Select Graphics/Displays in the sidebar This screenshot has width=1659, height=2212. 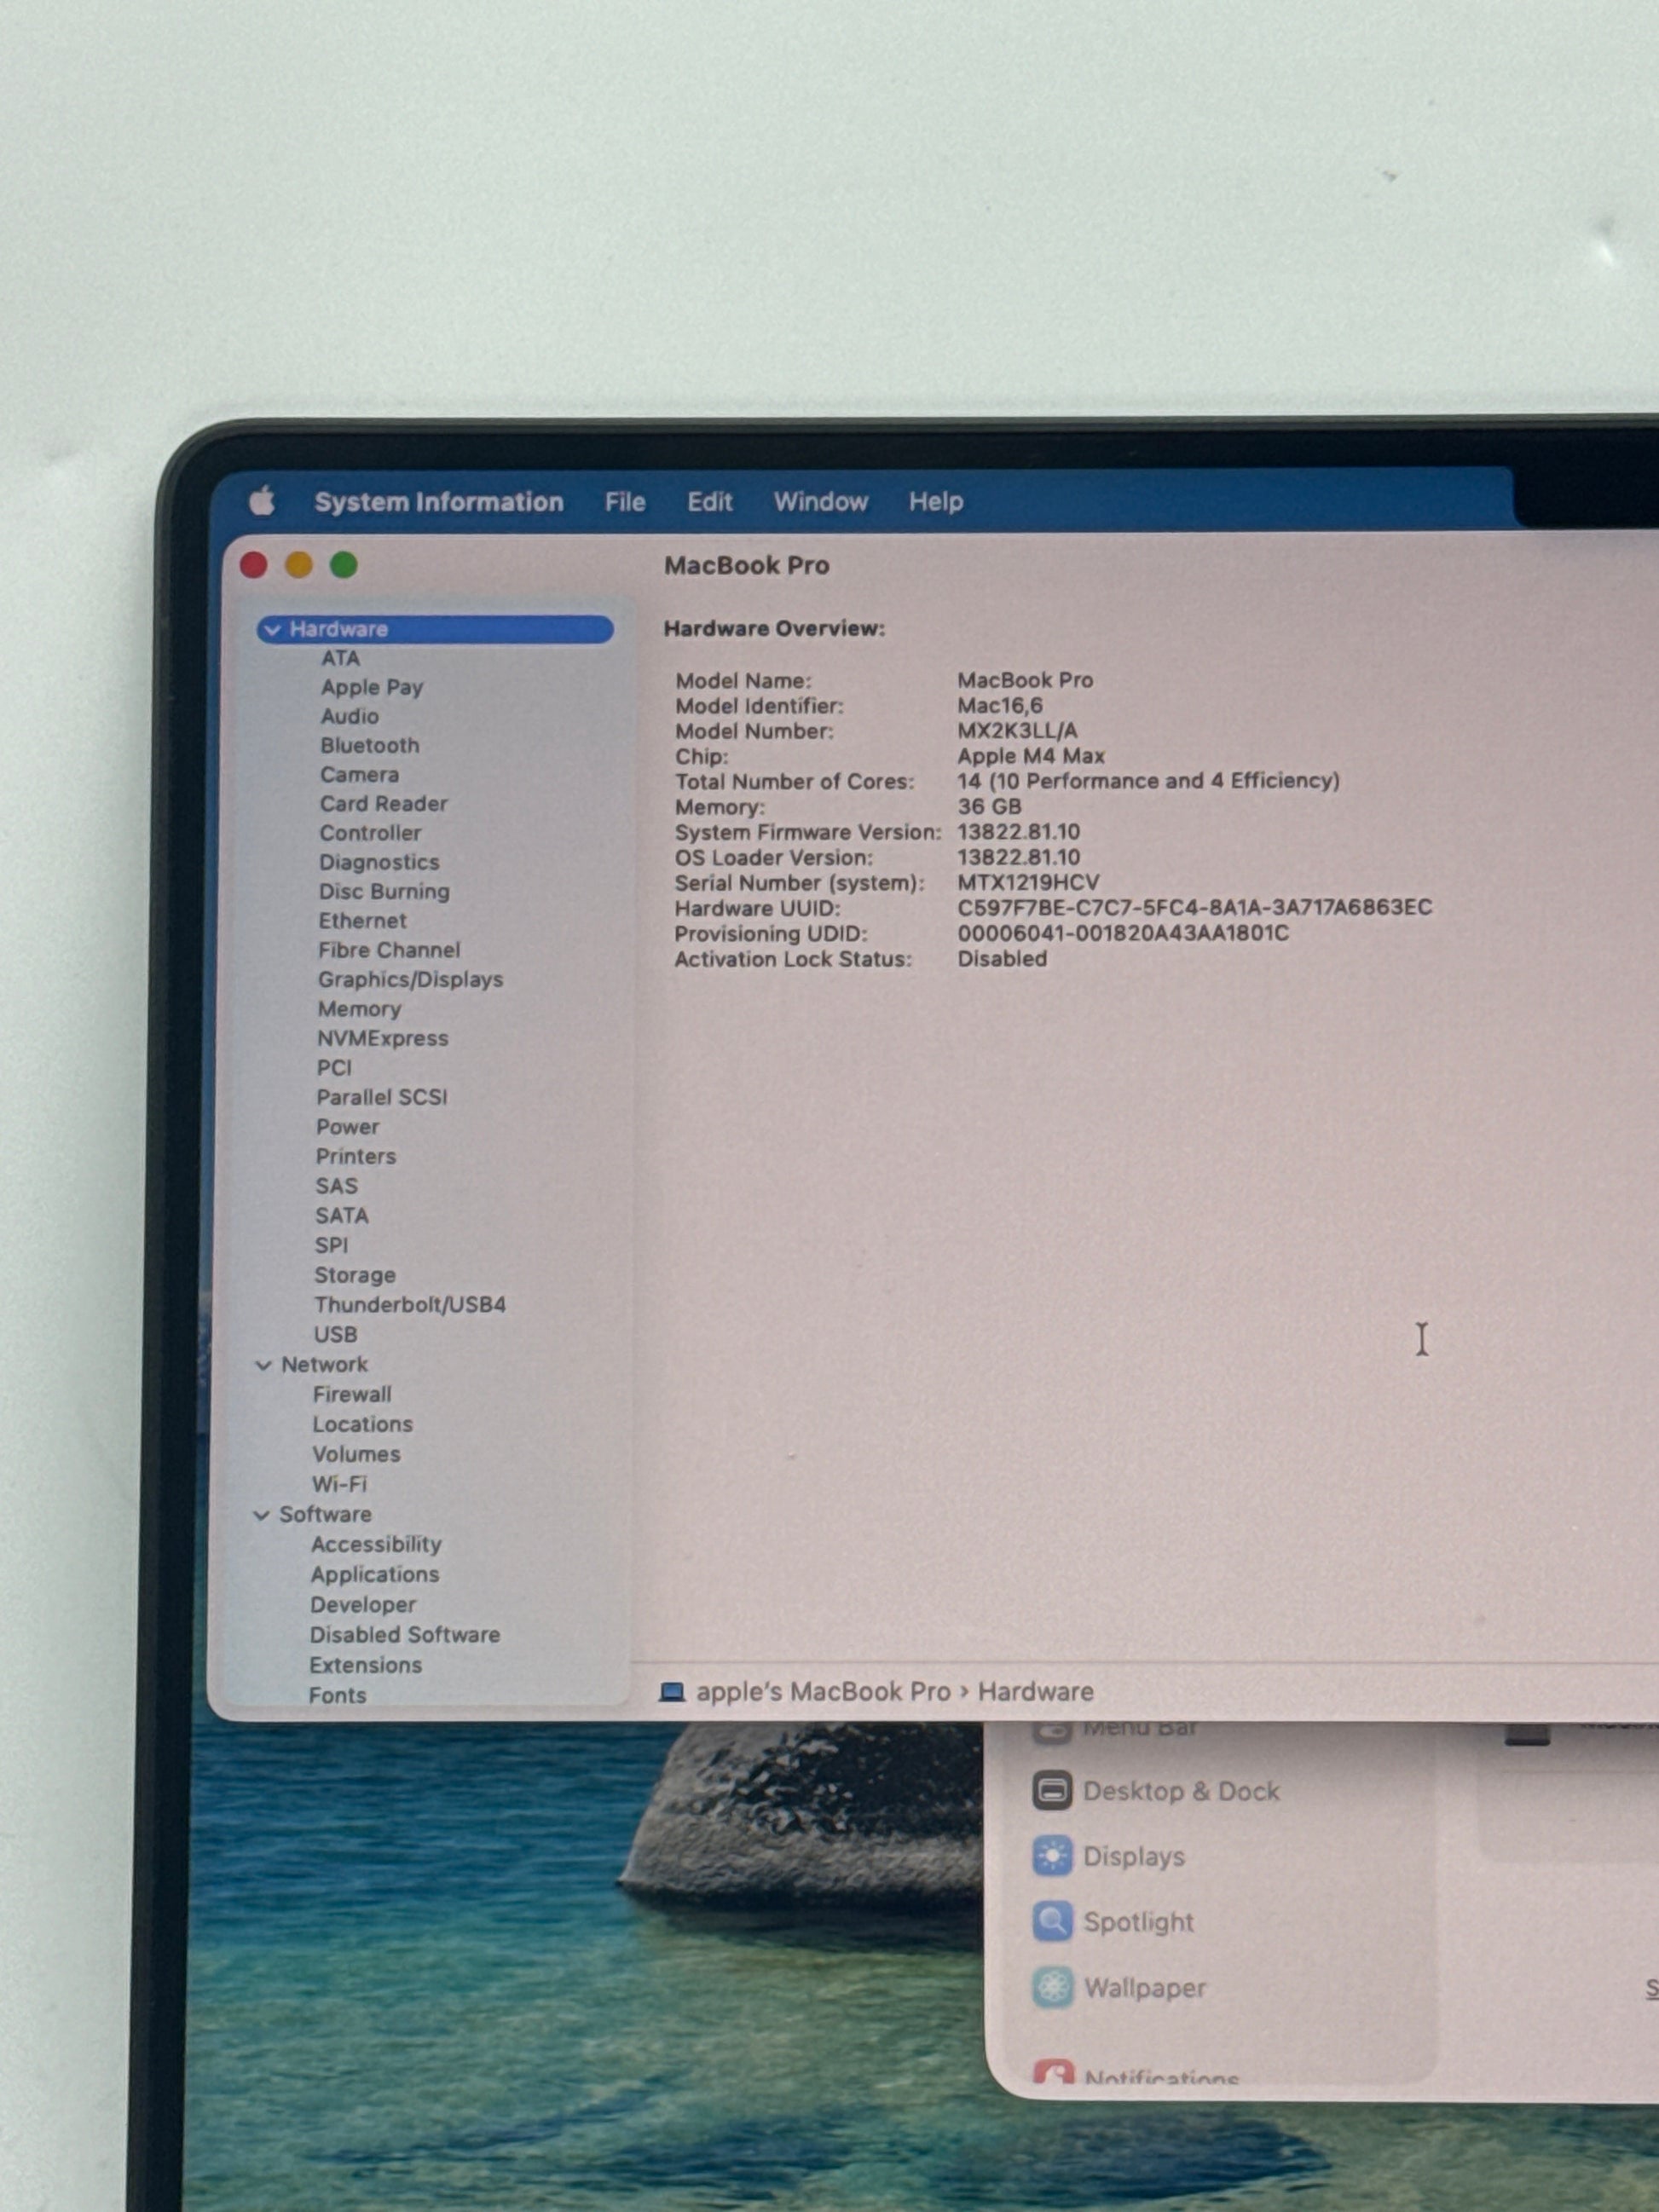[x=410, y=979]
